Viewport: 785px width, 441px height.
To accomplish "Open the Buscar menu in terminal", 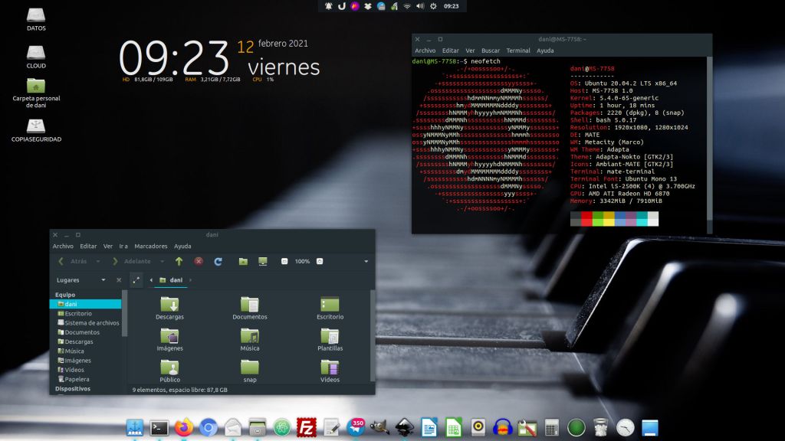I will tap(491, 51).
